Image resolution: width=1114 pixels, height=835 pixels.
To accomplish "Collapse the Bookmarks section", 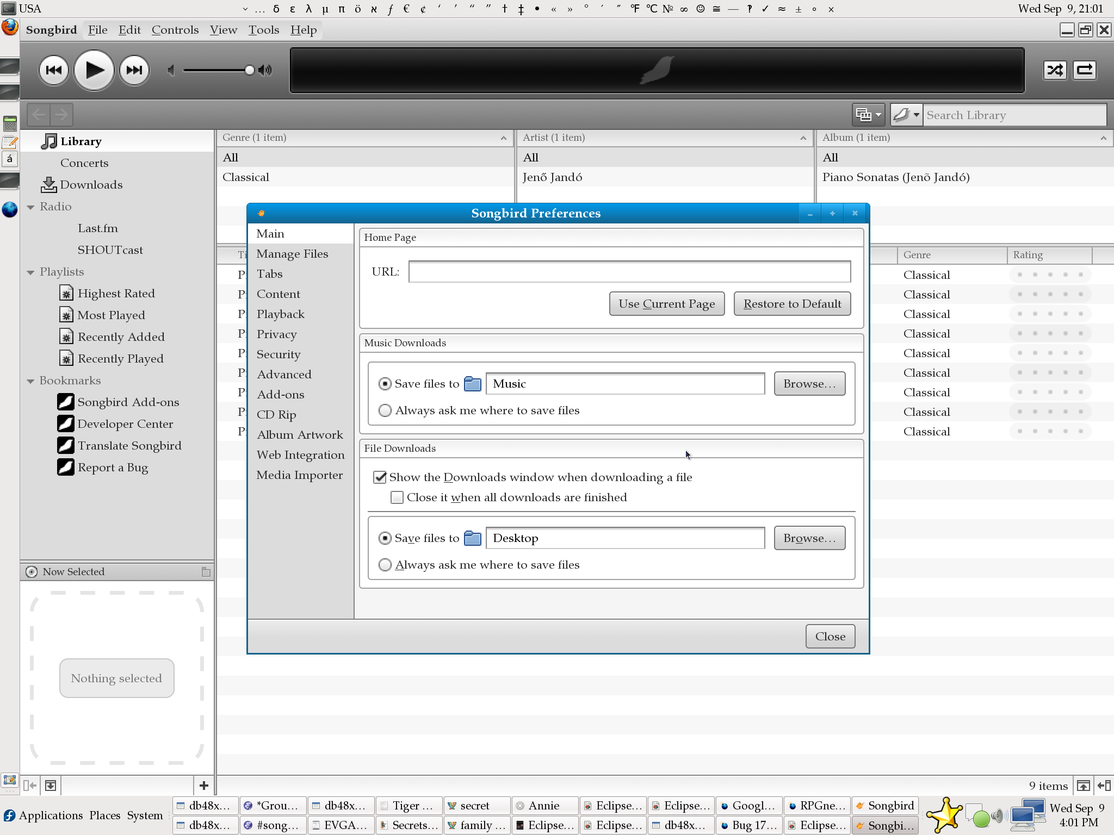I will click(30, 381).
